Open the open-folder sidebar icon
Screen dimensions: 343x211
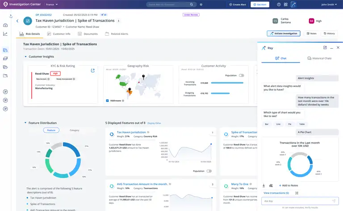[x=5, y=67]
